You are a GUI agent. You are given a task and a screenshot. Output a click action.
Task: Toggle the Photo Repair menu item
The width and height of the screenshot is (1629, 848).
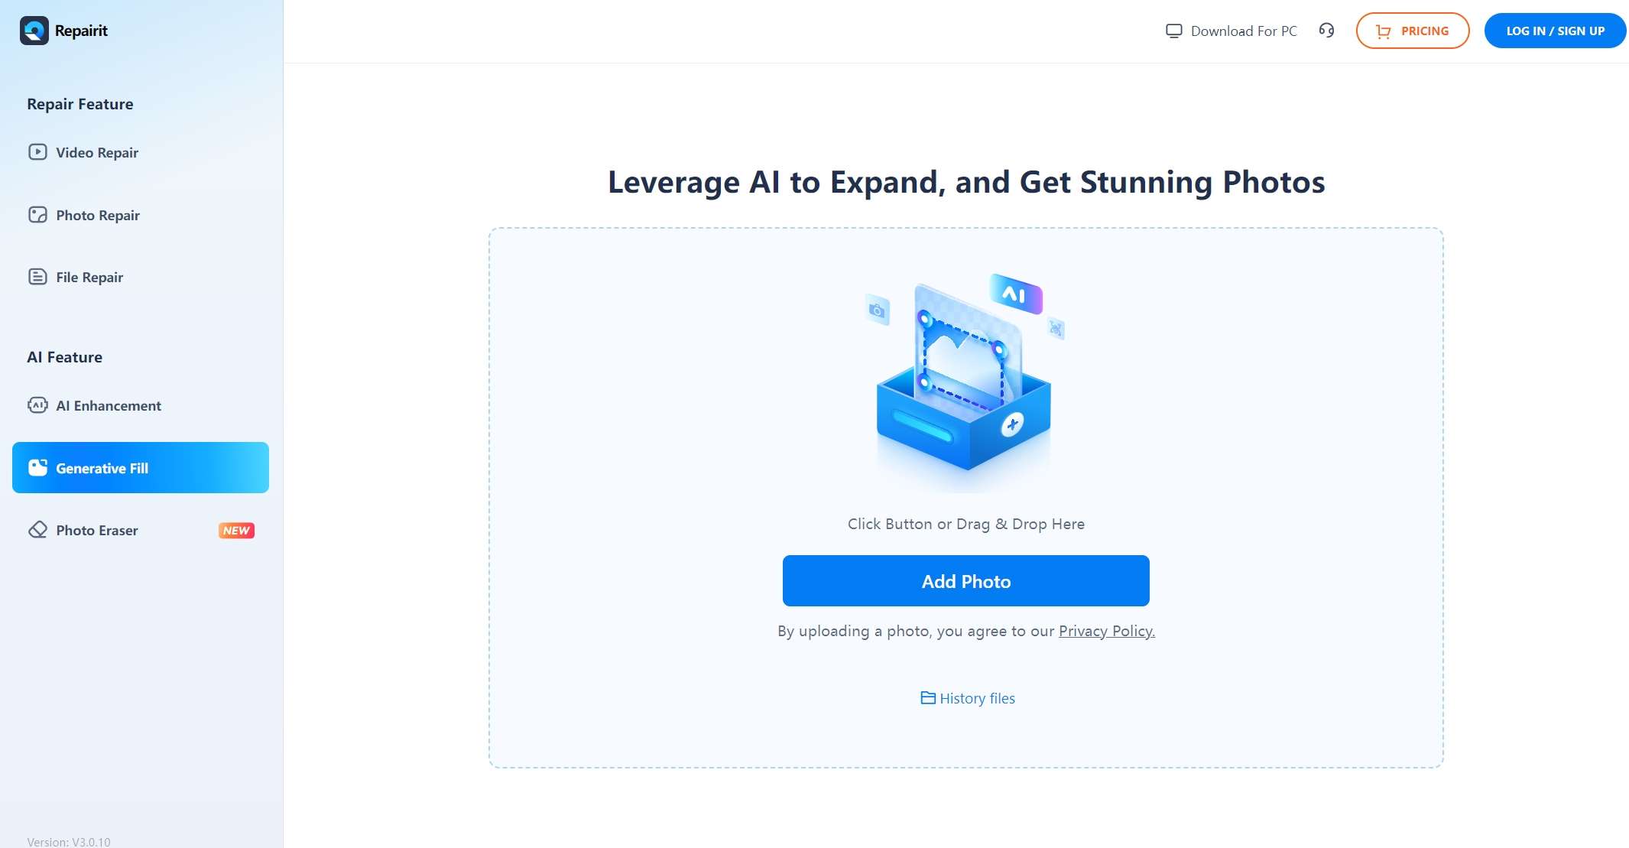tap(97, 214)
